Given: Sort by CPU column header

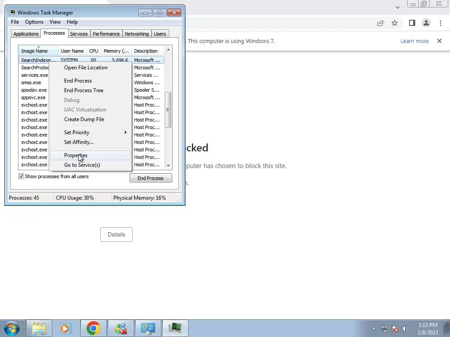Looking at the screenshot, I should [x=94, y=51].
